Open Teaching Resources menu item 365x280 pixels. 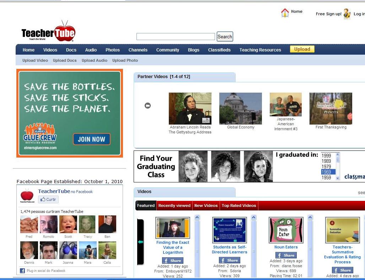click(260, 50)
